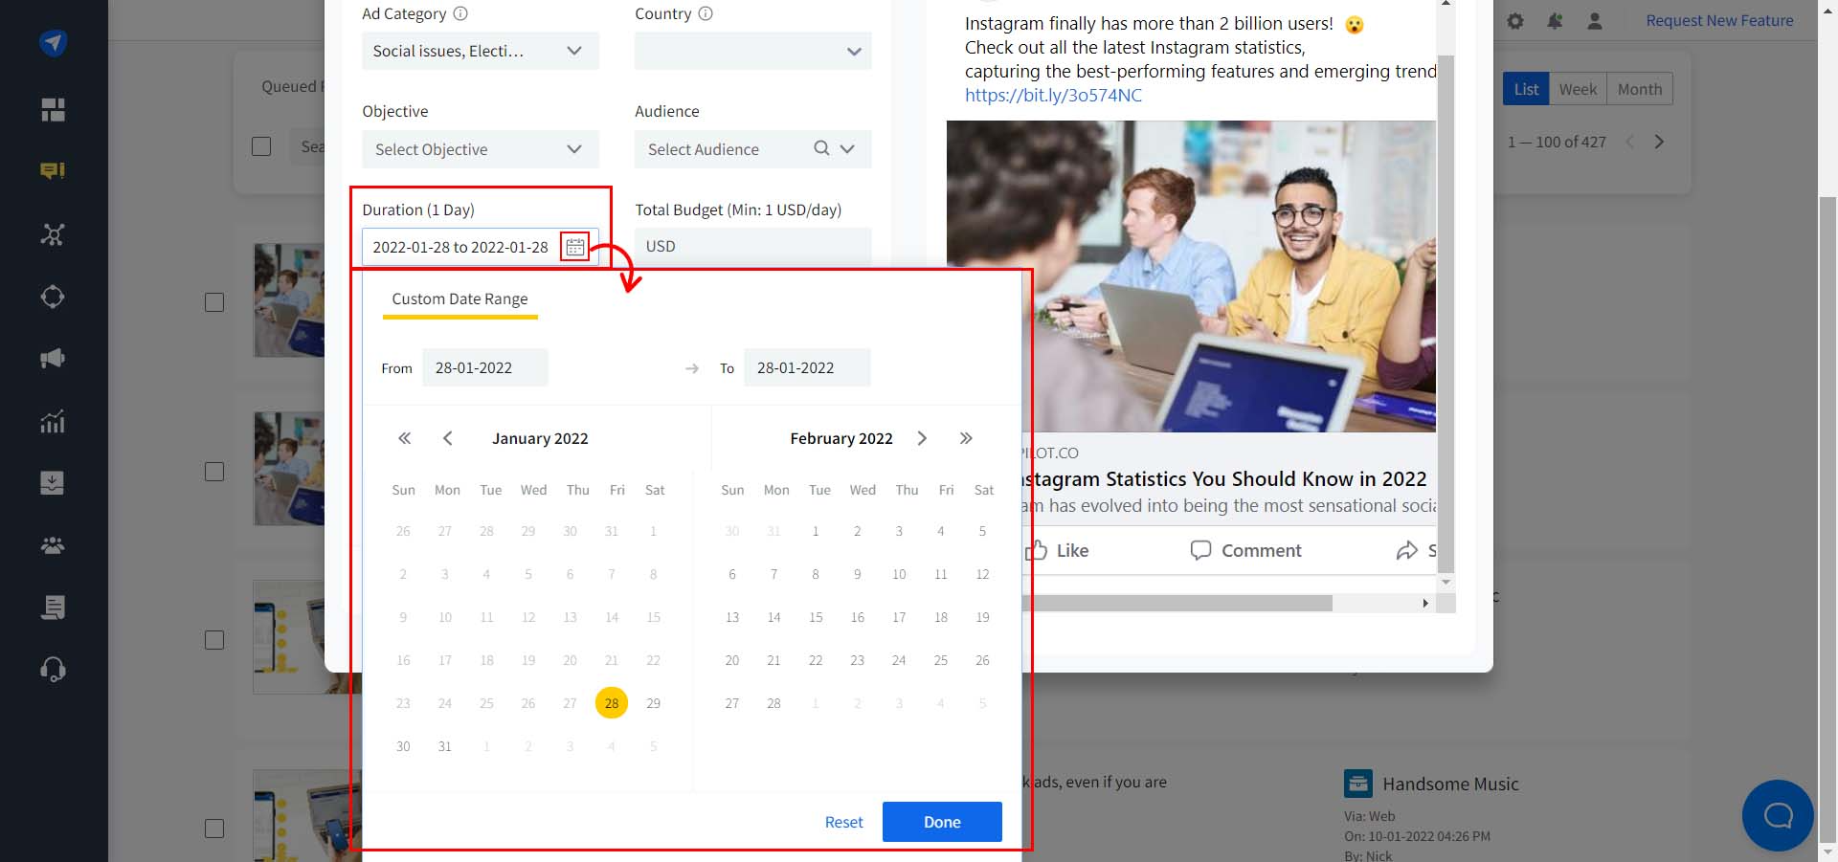Image resolution: width=1838 pixels, height=862 pixels.
Task: Open the team members icon in sidebar
Action: pyautogui.click(x=53, y=545)
